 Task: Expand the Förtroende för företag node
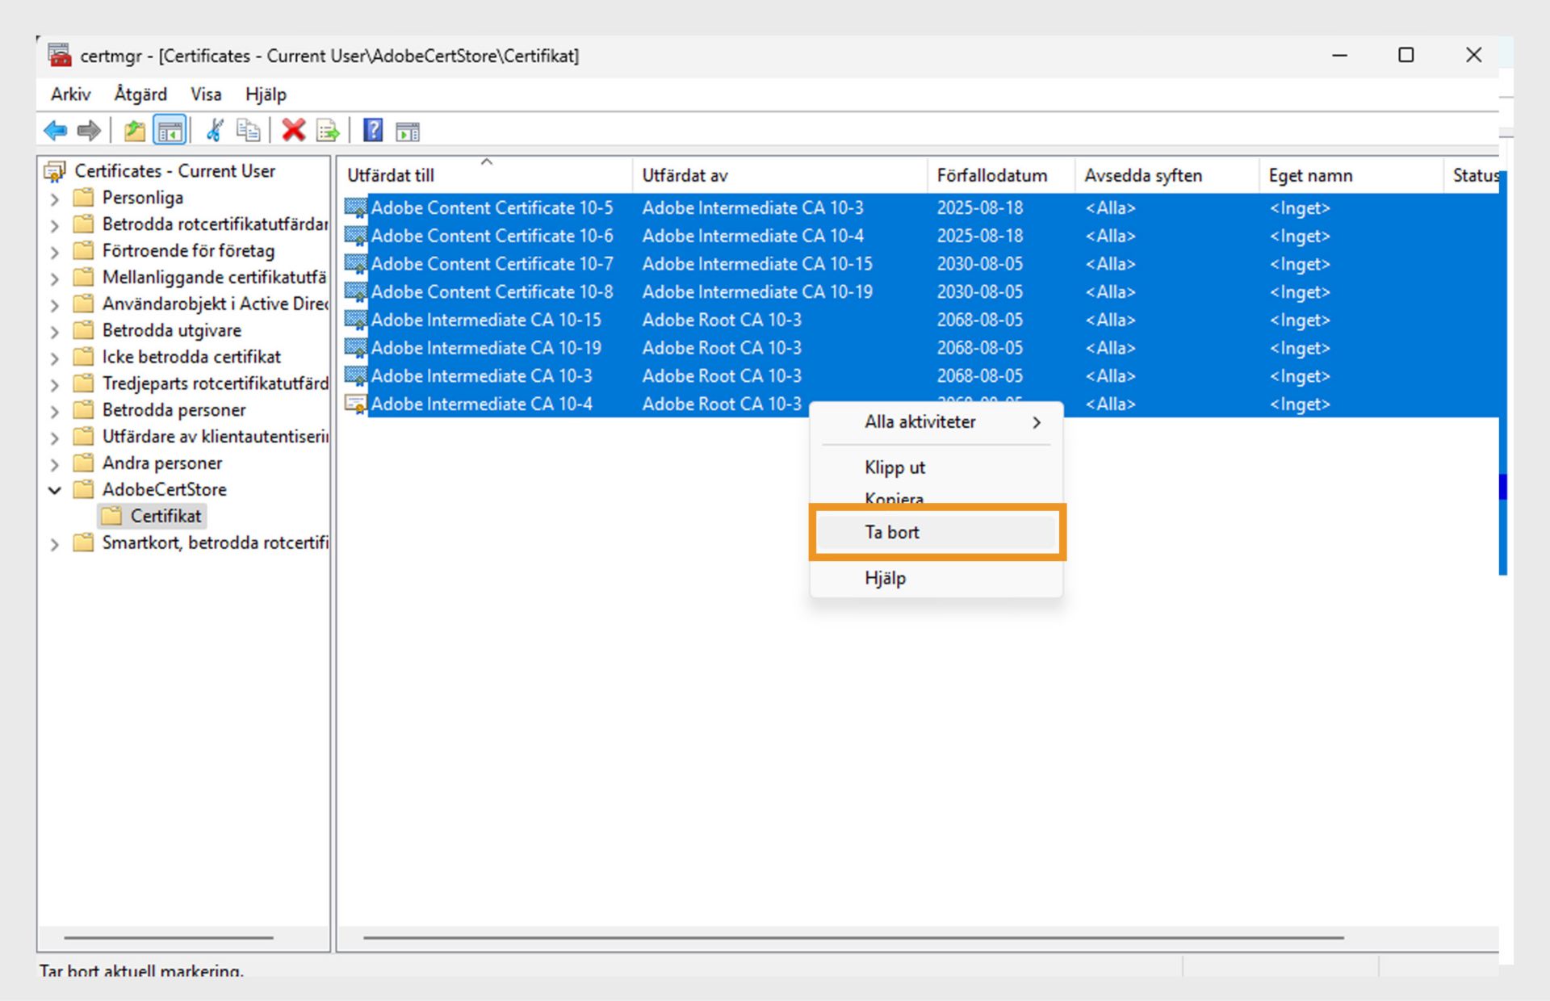[x=55, y=252]
